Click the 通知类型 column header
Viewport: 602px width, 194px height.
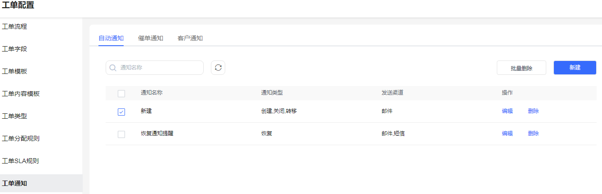[272, 93]
